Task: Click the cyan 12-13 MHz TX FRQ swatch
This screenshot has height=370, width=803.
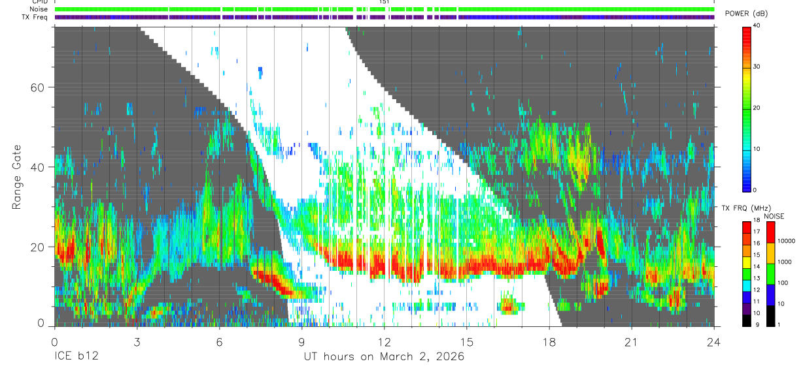Action: coord(746,286)
